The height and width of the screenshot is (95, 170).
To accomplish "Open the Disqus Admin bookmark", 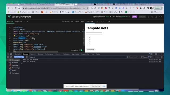I will point(78,12).
